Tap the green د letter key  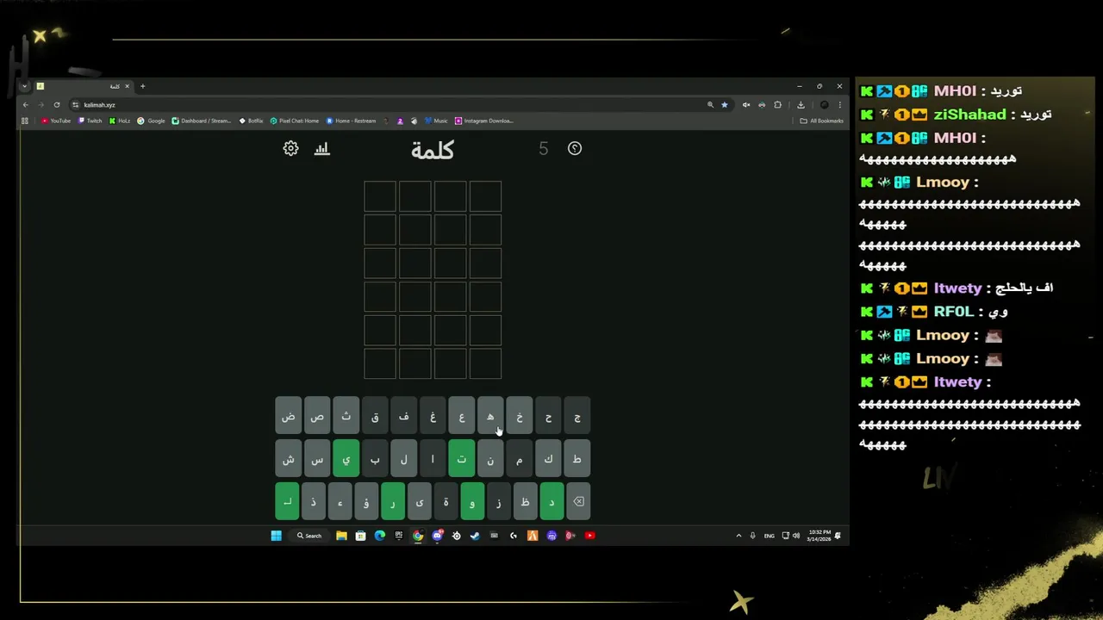tap(551, 502)
